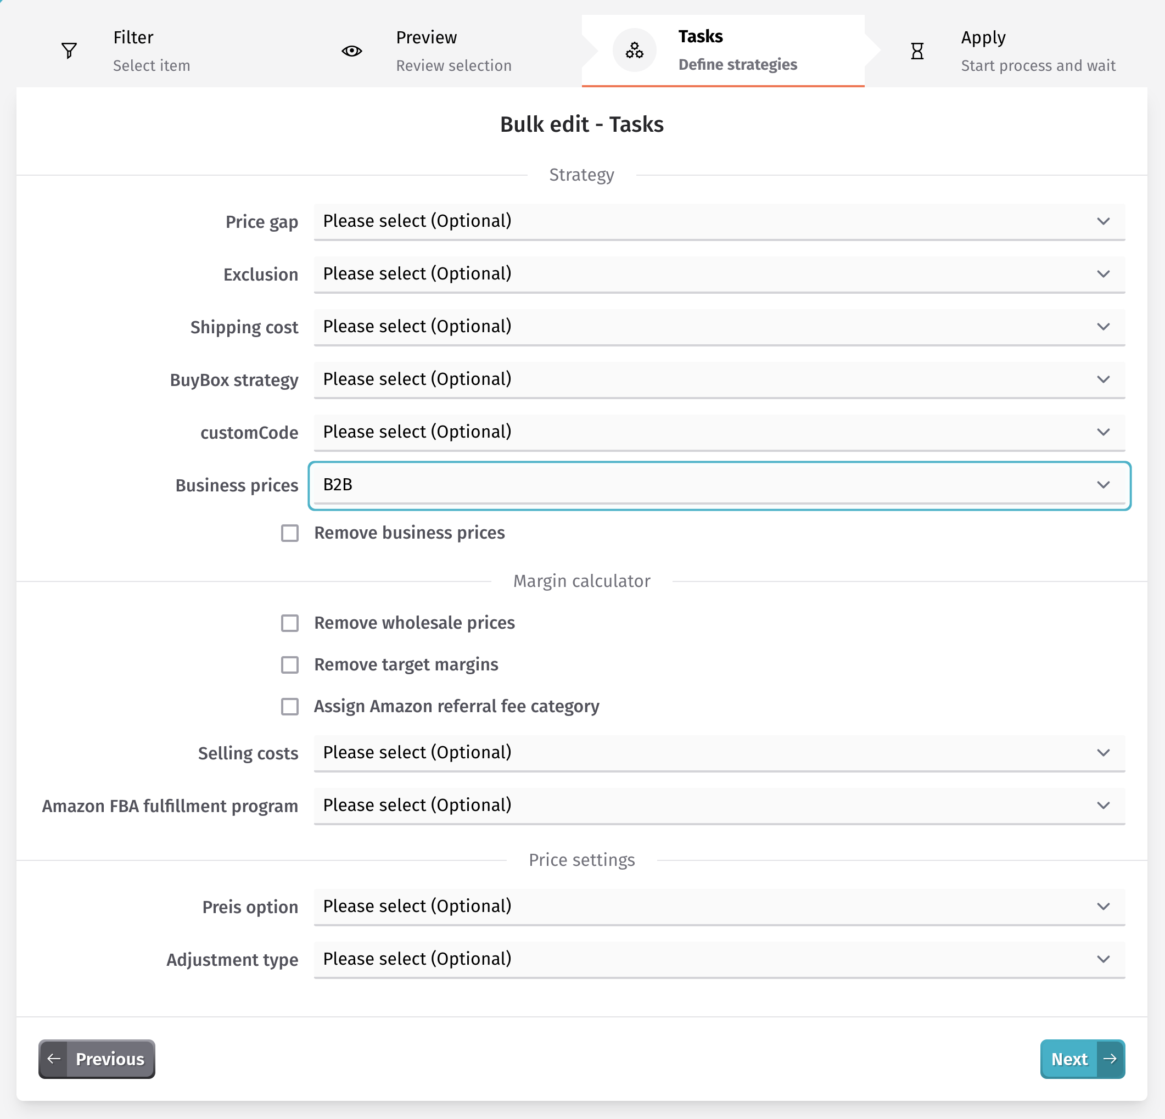
Task: Click Amazon FBA fulfillment program label
Action: coord(170,805)
